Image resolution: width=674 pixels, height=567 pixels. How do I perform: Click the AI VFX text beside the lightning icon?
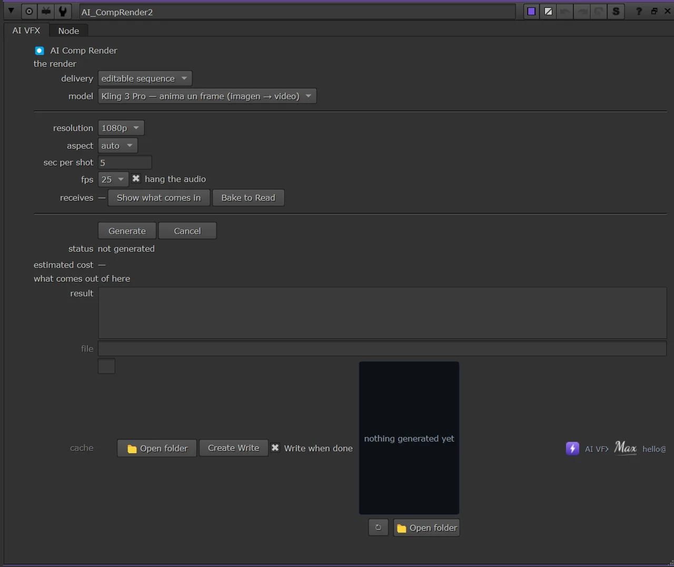coord(597,449)
